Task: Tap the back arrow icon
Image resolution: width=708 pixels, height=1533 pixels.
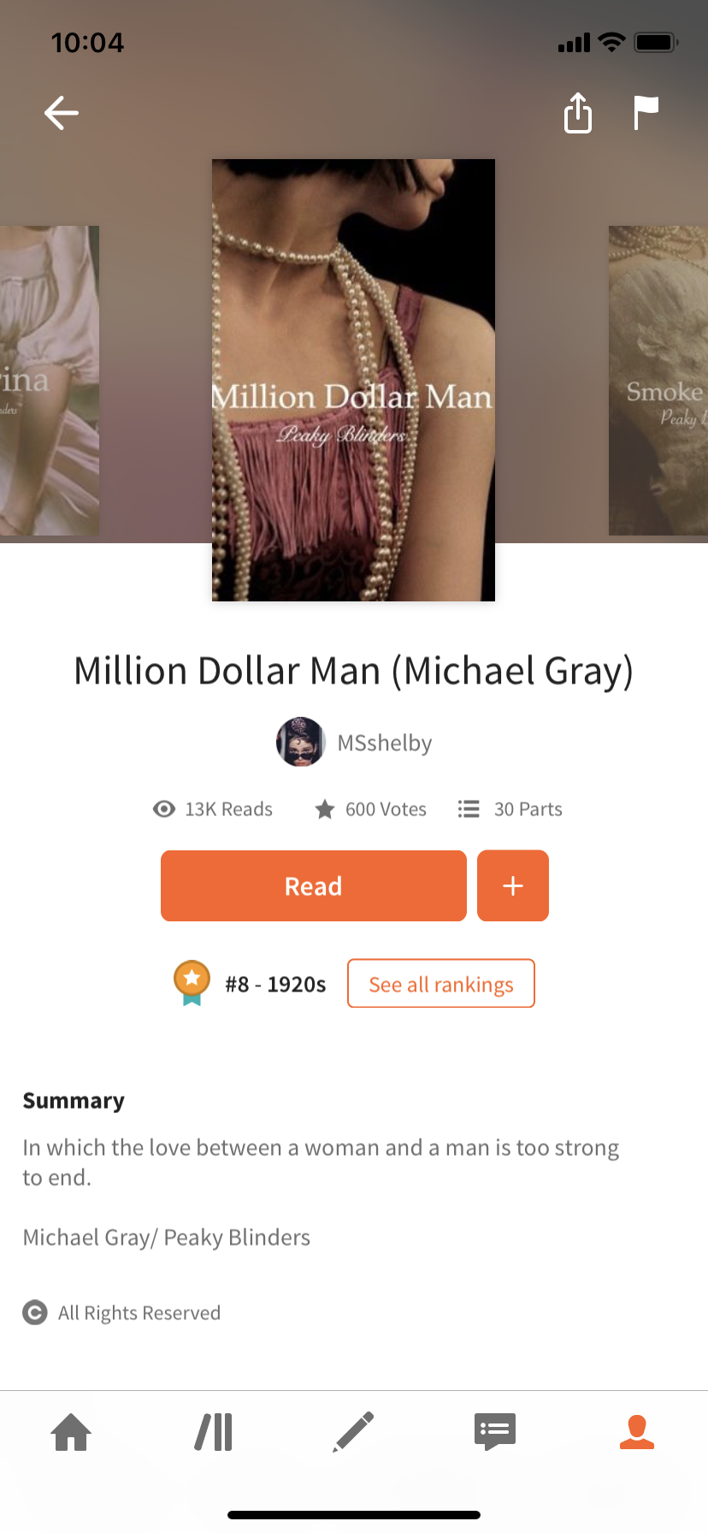Action: (x=62, y=113)
